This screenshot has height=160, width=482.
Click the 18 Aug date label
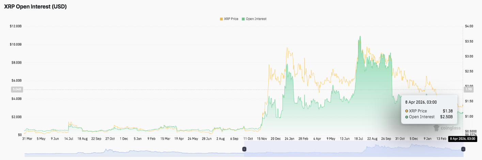point(82,139)
